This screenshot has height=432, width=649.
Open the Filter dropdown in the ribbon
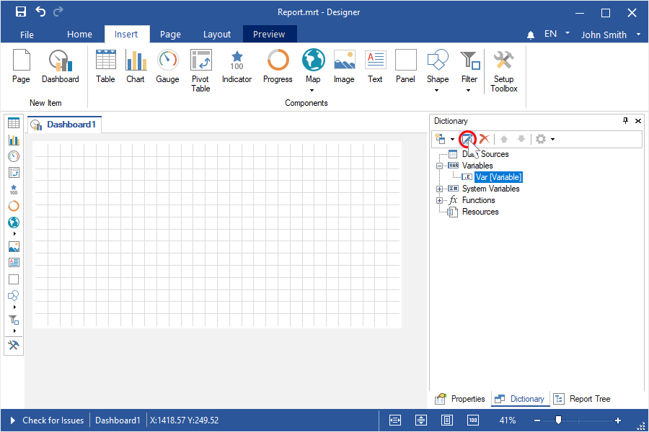(469, 90)
